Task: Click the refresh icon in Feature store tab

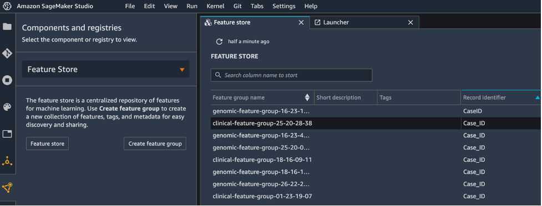Action: pos(219,42)
